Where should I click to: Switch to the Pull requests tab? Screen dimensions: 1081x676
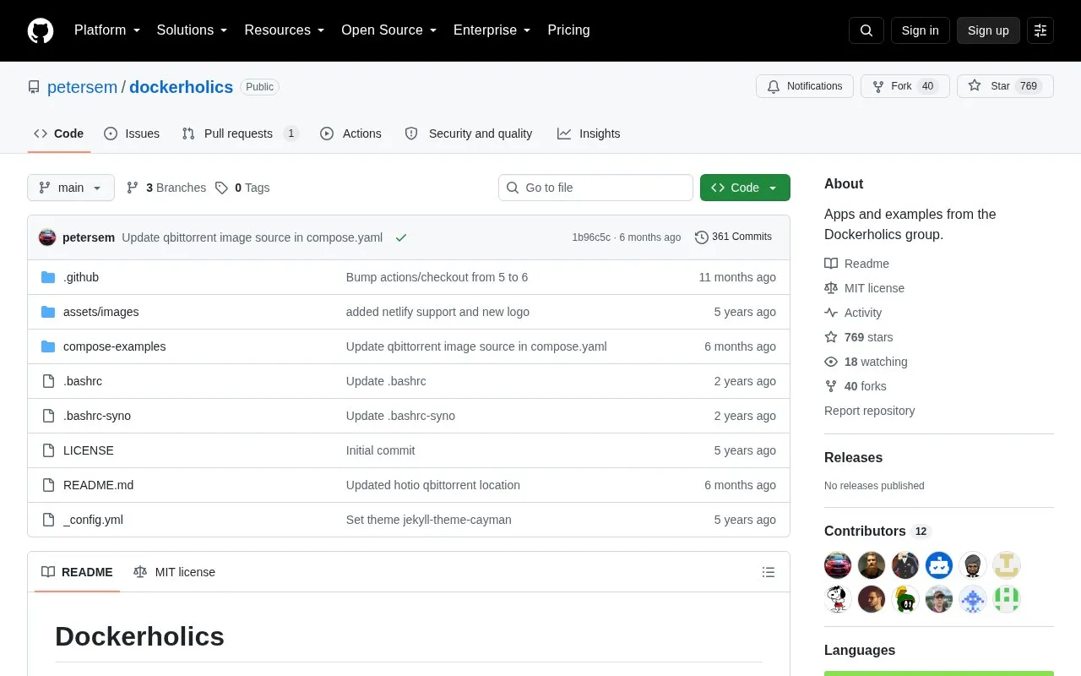240,134
